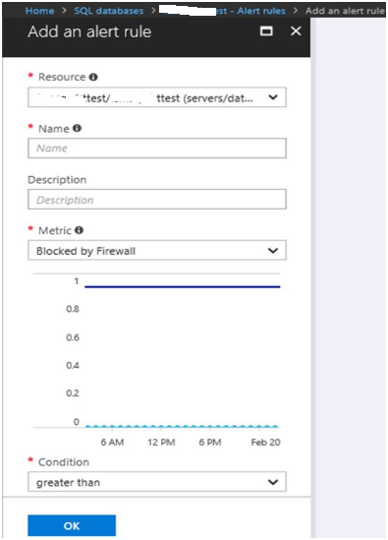388x540 pixels.
Task: Click the Resource info icon
Action: (93, 77)
